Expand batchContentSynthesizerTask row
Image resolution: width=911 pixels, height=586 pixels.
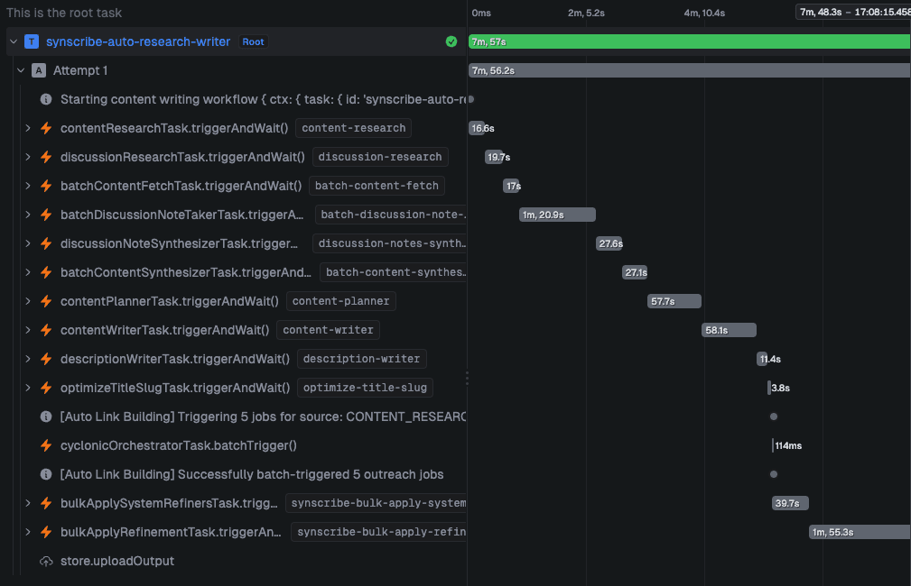click(28, 272)
